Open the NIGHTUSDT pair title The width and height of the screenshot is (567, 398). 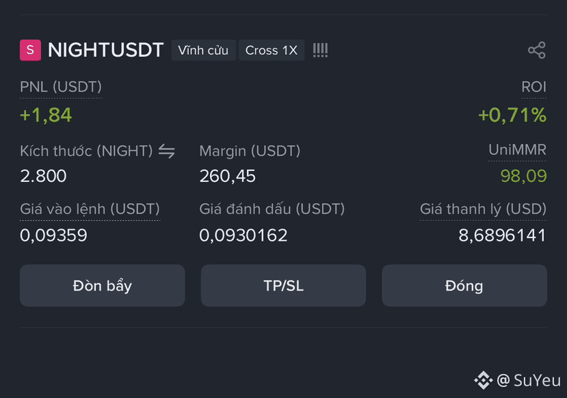[x=105, y=50]
